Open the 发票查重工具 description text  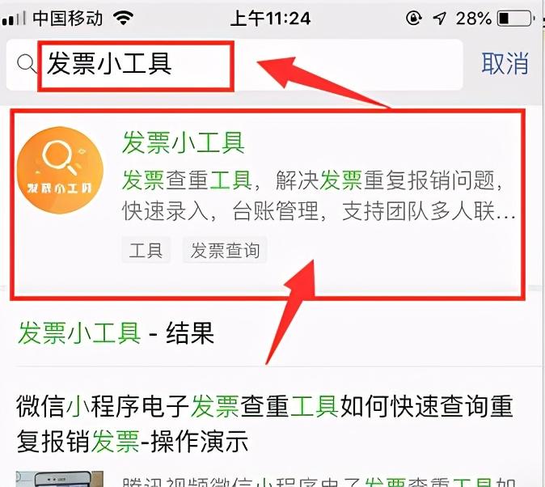tap(318, 196)
